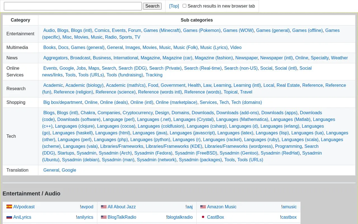Visit Online (marketplace) shopping subcategory

tap(176, 102)
